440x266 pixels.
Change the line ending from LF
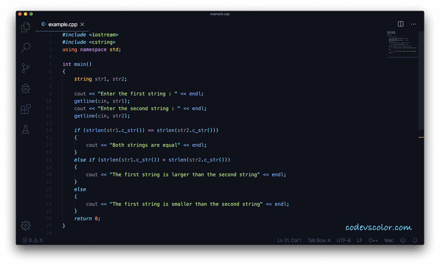coord(359,240)
